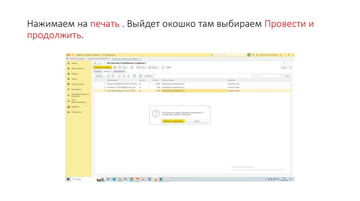360x201 pixels.
Task: Open the table 'Еще' dropdown
Action: tap(287, 76)
